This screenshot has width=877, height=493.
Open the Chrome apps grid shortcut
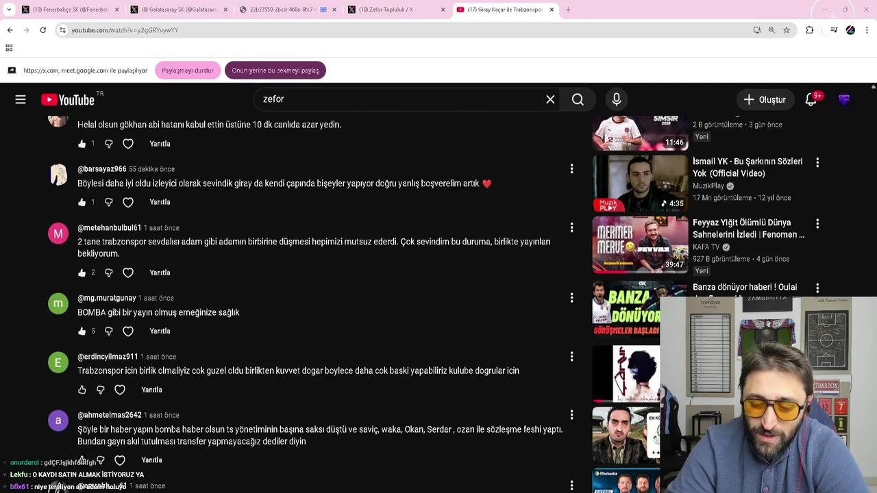tap(9, 48)
